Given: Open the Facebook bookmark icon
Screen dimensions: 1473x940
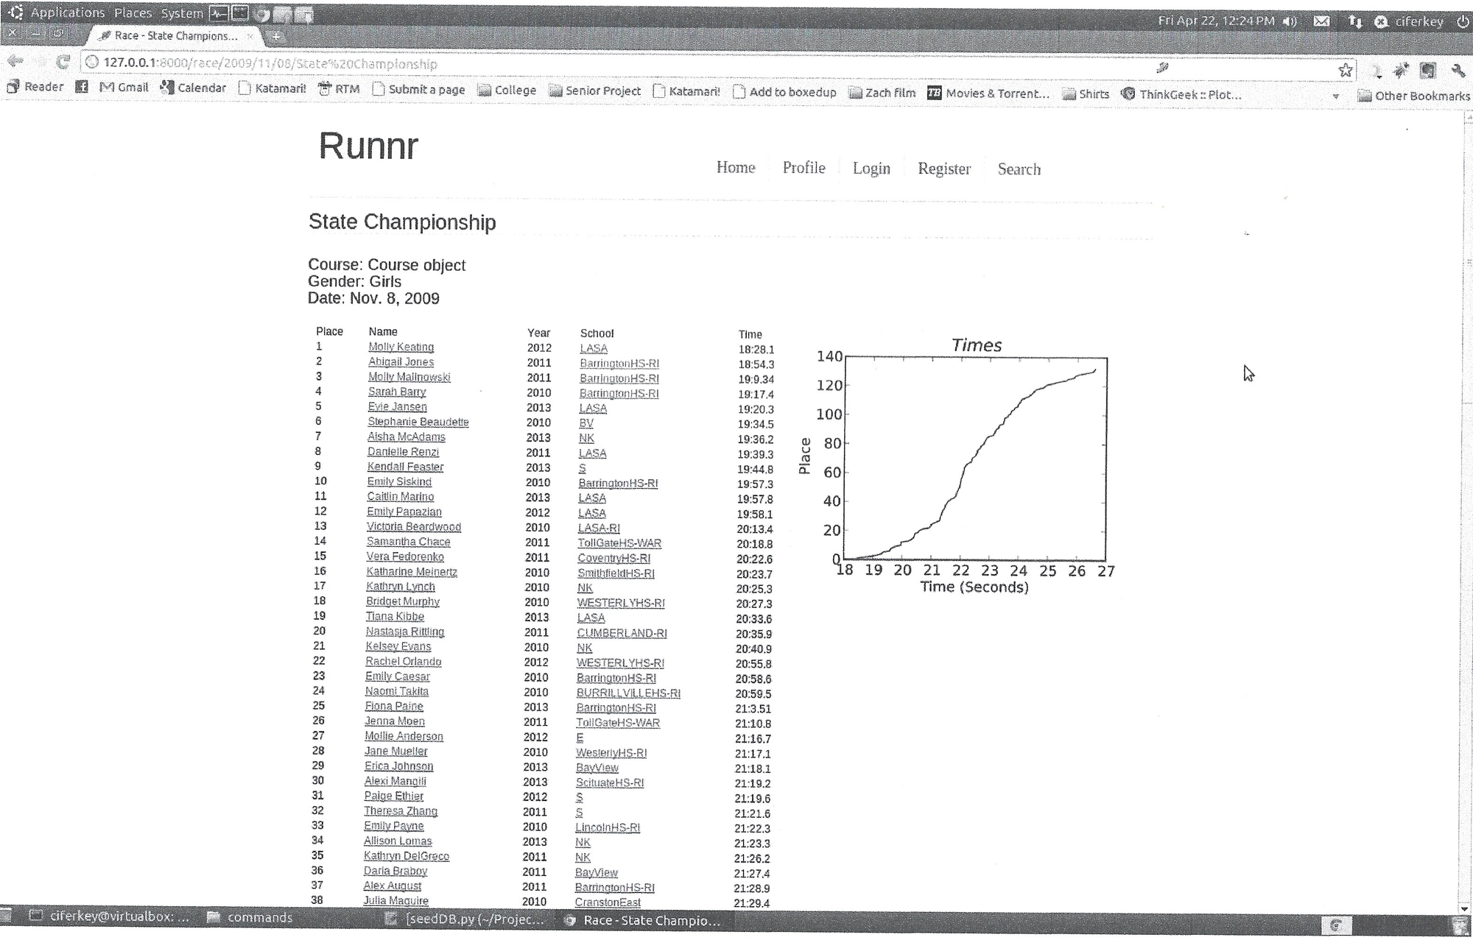Looking at the screenshot, I should 82,87.
